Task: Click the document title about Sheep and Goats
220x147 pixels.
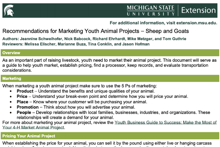Action: pos(96,31)
